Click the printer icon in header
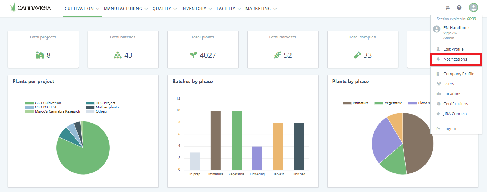487x192 pixels. 448,8
